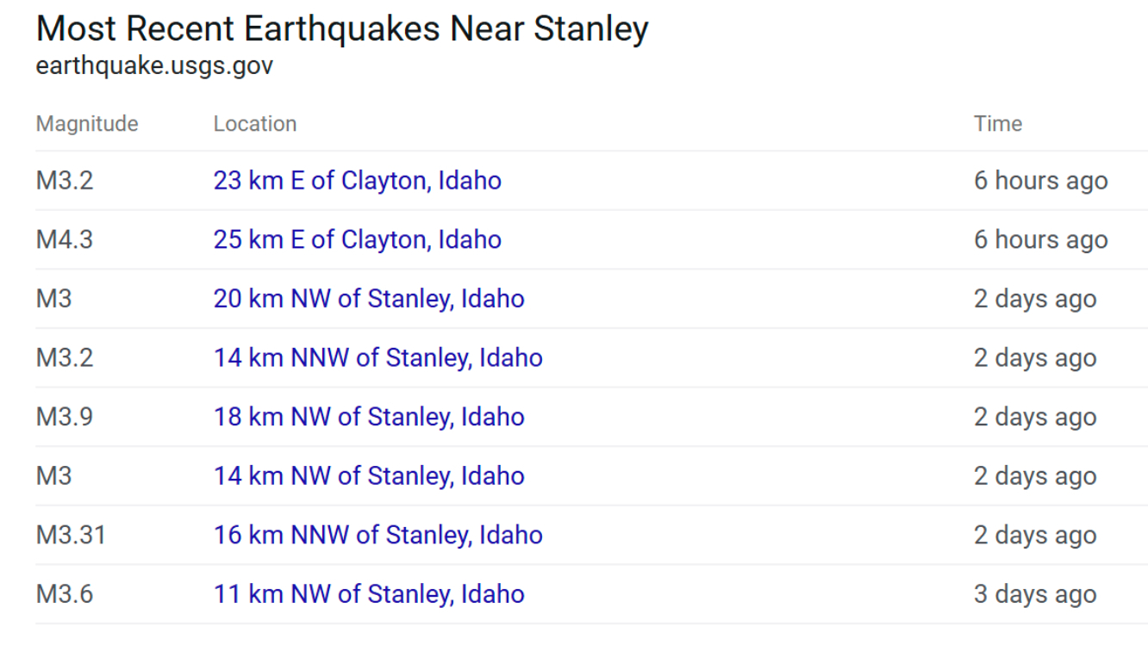This screenshot has width=1148, height=645.
Task: Open the 14 km NW of Stanley link
Action: [x=369, y=476]
